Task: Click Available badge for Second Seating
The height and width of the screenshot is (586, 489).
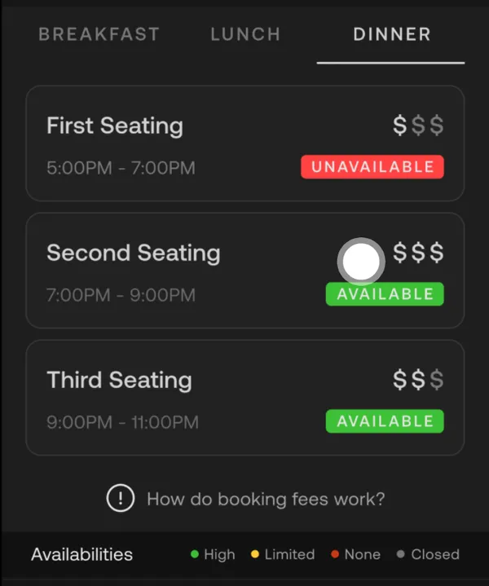Action: click(x=385, y=294)
